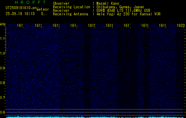This screenshot has height=118, width=186.
Task: Click the 1615 time marker
Action: point(92,25)
